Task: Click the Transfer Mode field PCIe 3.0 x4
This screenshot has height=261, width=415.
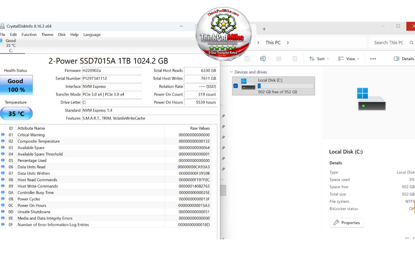Action: pos(111,94)
